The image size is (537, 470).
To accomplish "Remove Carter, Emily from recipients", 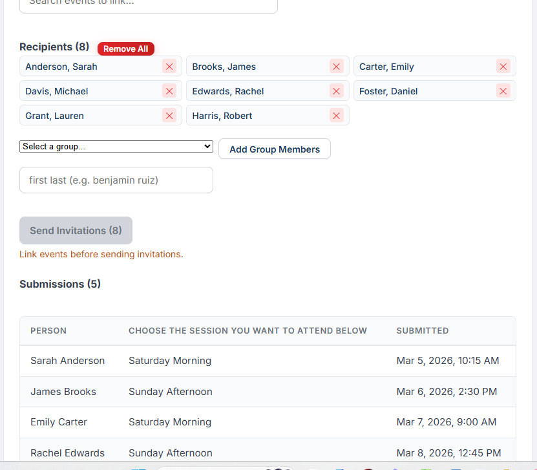I will (x=503, y=67).
